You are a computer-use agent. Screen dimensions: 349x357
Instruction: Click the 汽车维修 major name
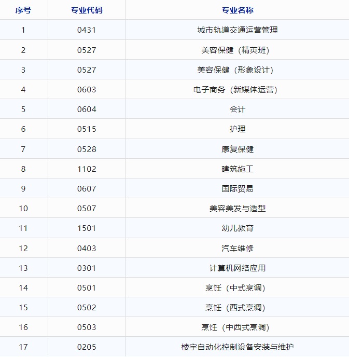[237, 248]
